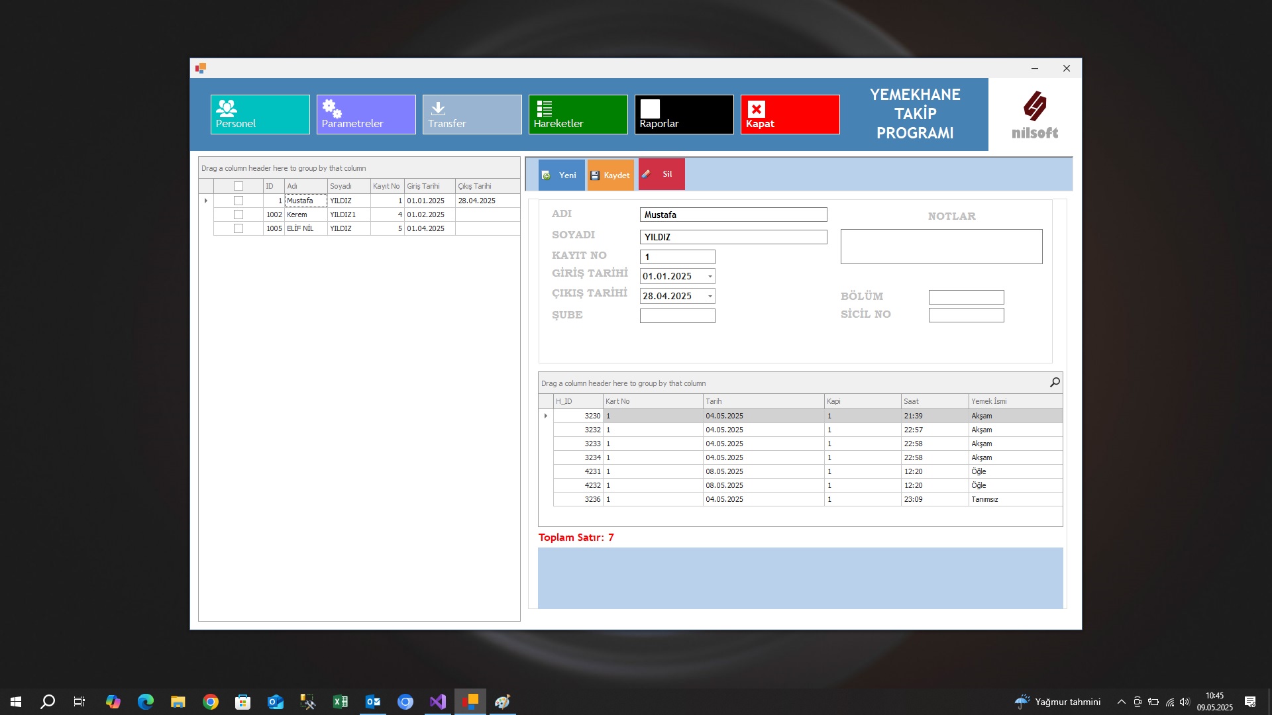This screenshot has height=715, width=1272.
Task: Click the search magnifier in movements grid
Action: click(x=1055, y=383)
